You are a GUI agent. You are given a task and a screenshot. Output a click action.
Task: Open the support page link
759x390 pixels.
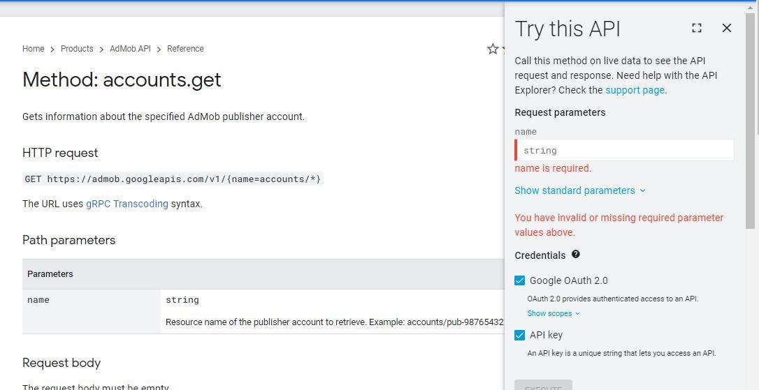635,90
